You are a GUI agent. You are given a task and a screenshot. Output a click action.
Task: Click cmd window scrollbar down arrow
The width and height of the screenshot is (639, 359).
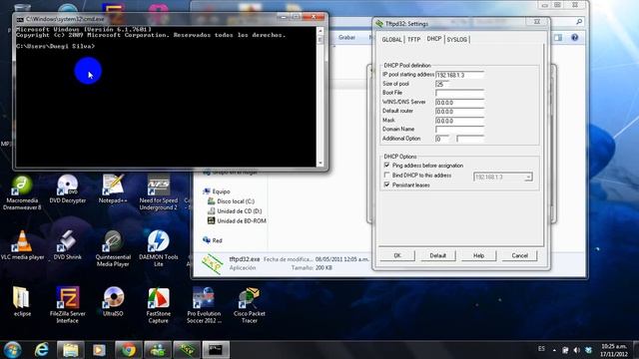click(319, 163)
